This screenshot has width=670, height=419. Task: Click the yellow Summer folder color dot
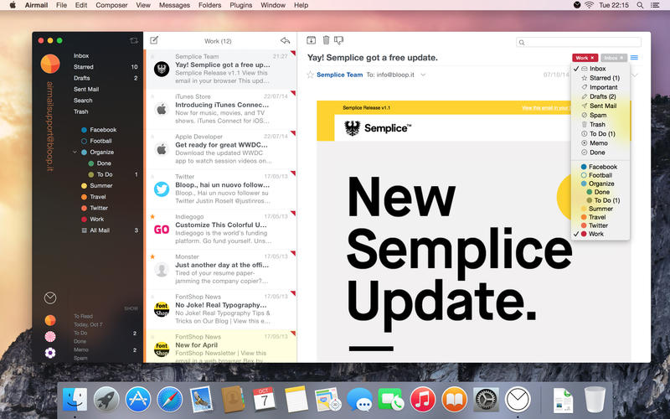(x=84, y=185)
